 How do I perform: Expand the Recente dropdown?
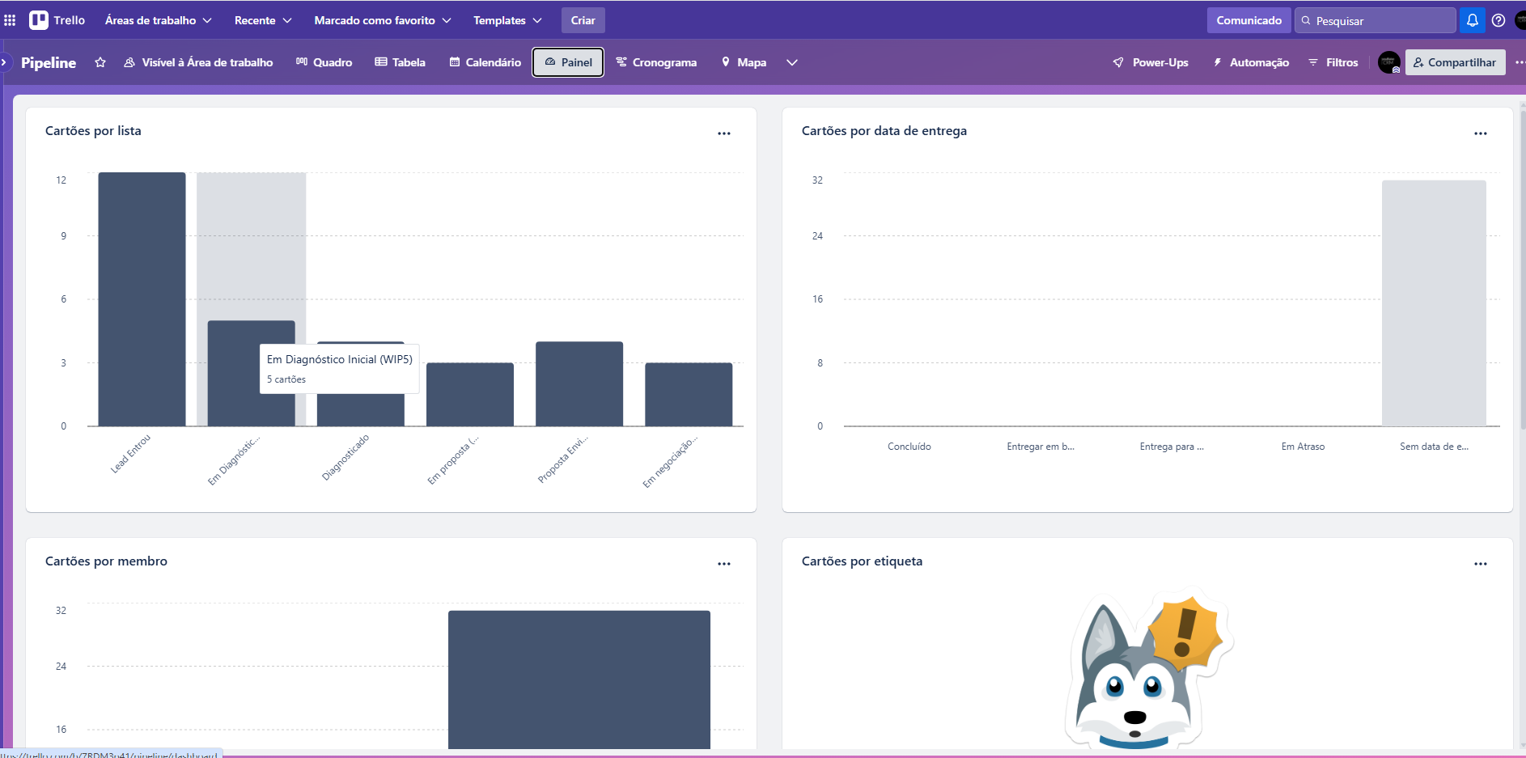[x=263, y=20]
